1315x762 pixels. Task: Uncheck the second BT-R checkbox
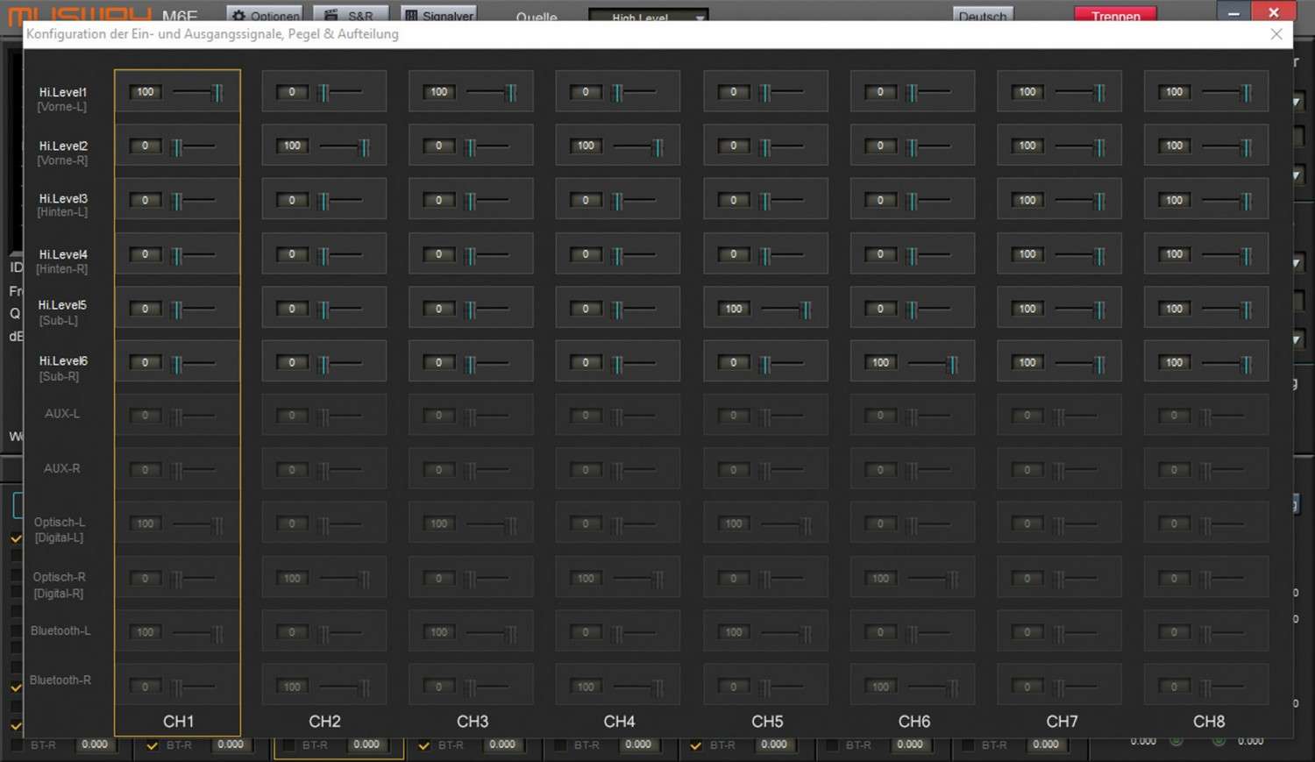tap(153, 745)
